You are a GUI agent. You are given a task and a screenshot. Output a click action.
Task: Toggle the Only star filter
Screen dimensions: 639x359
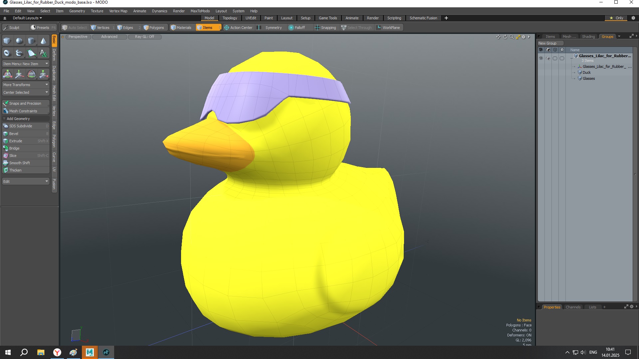coord(616,18)
